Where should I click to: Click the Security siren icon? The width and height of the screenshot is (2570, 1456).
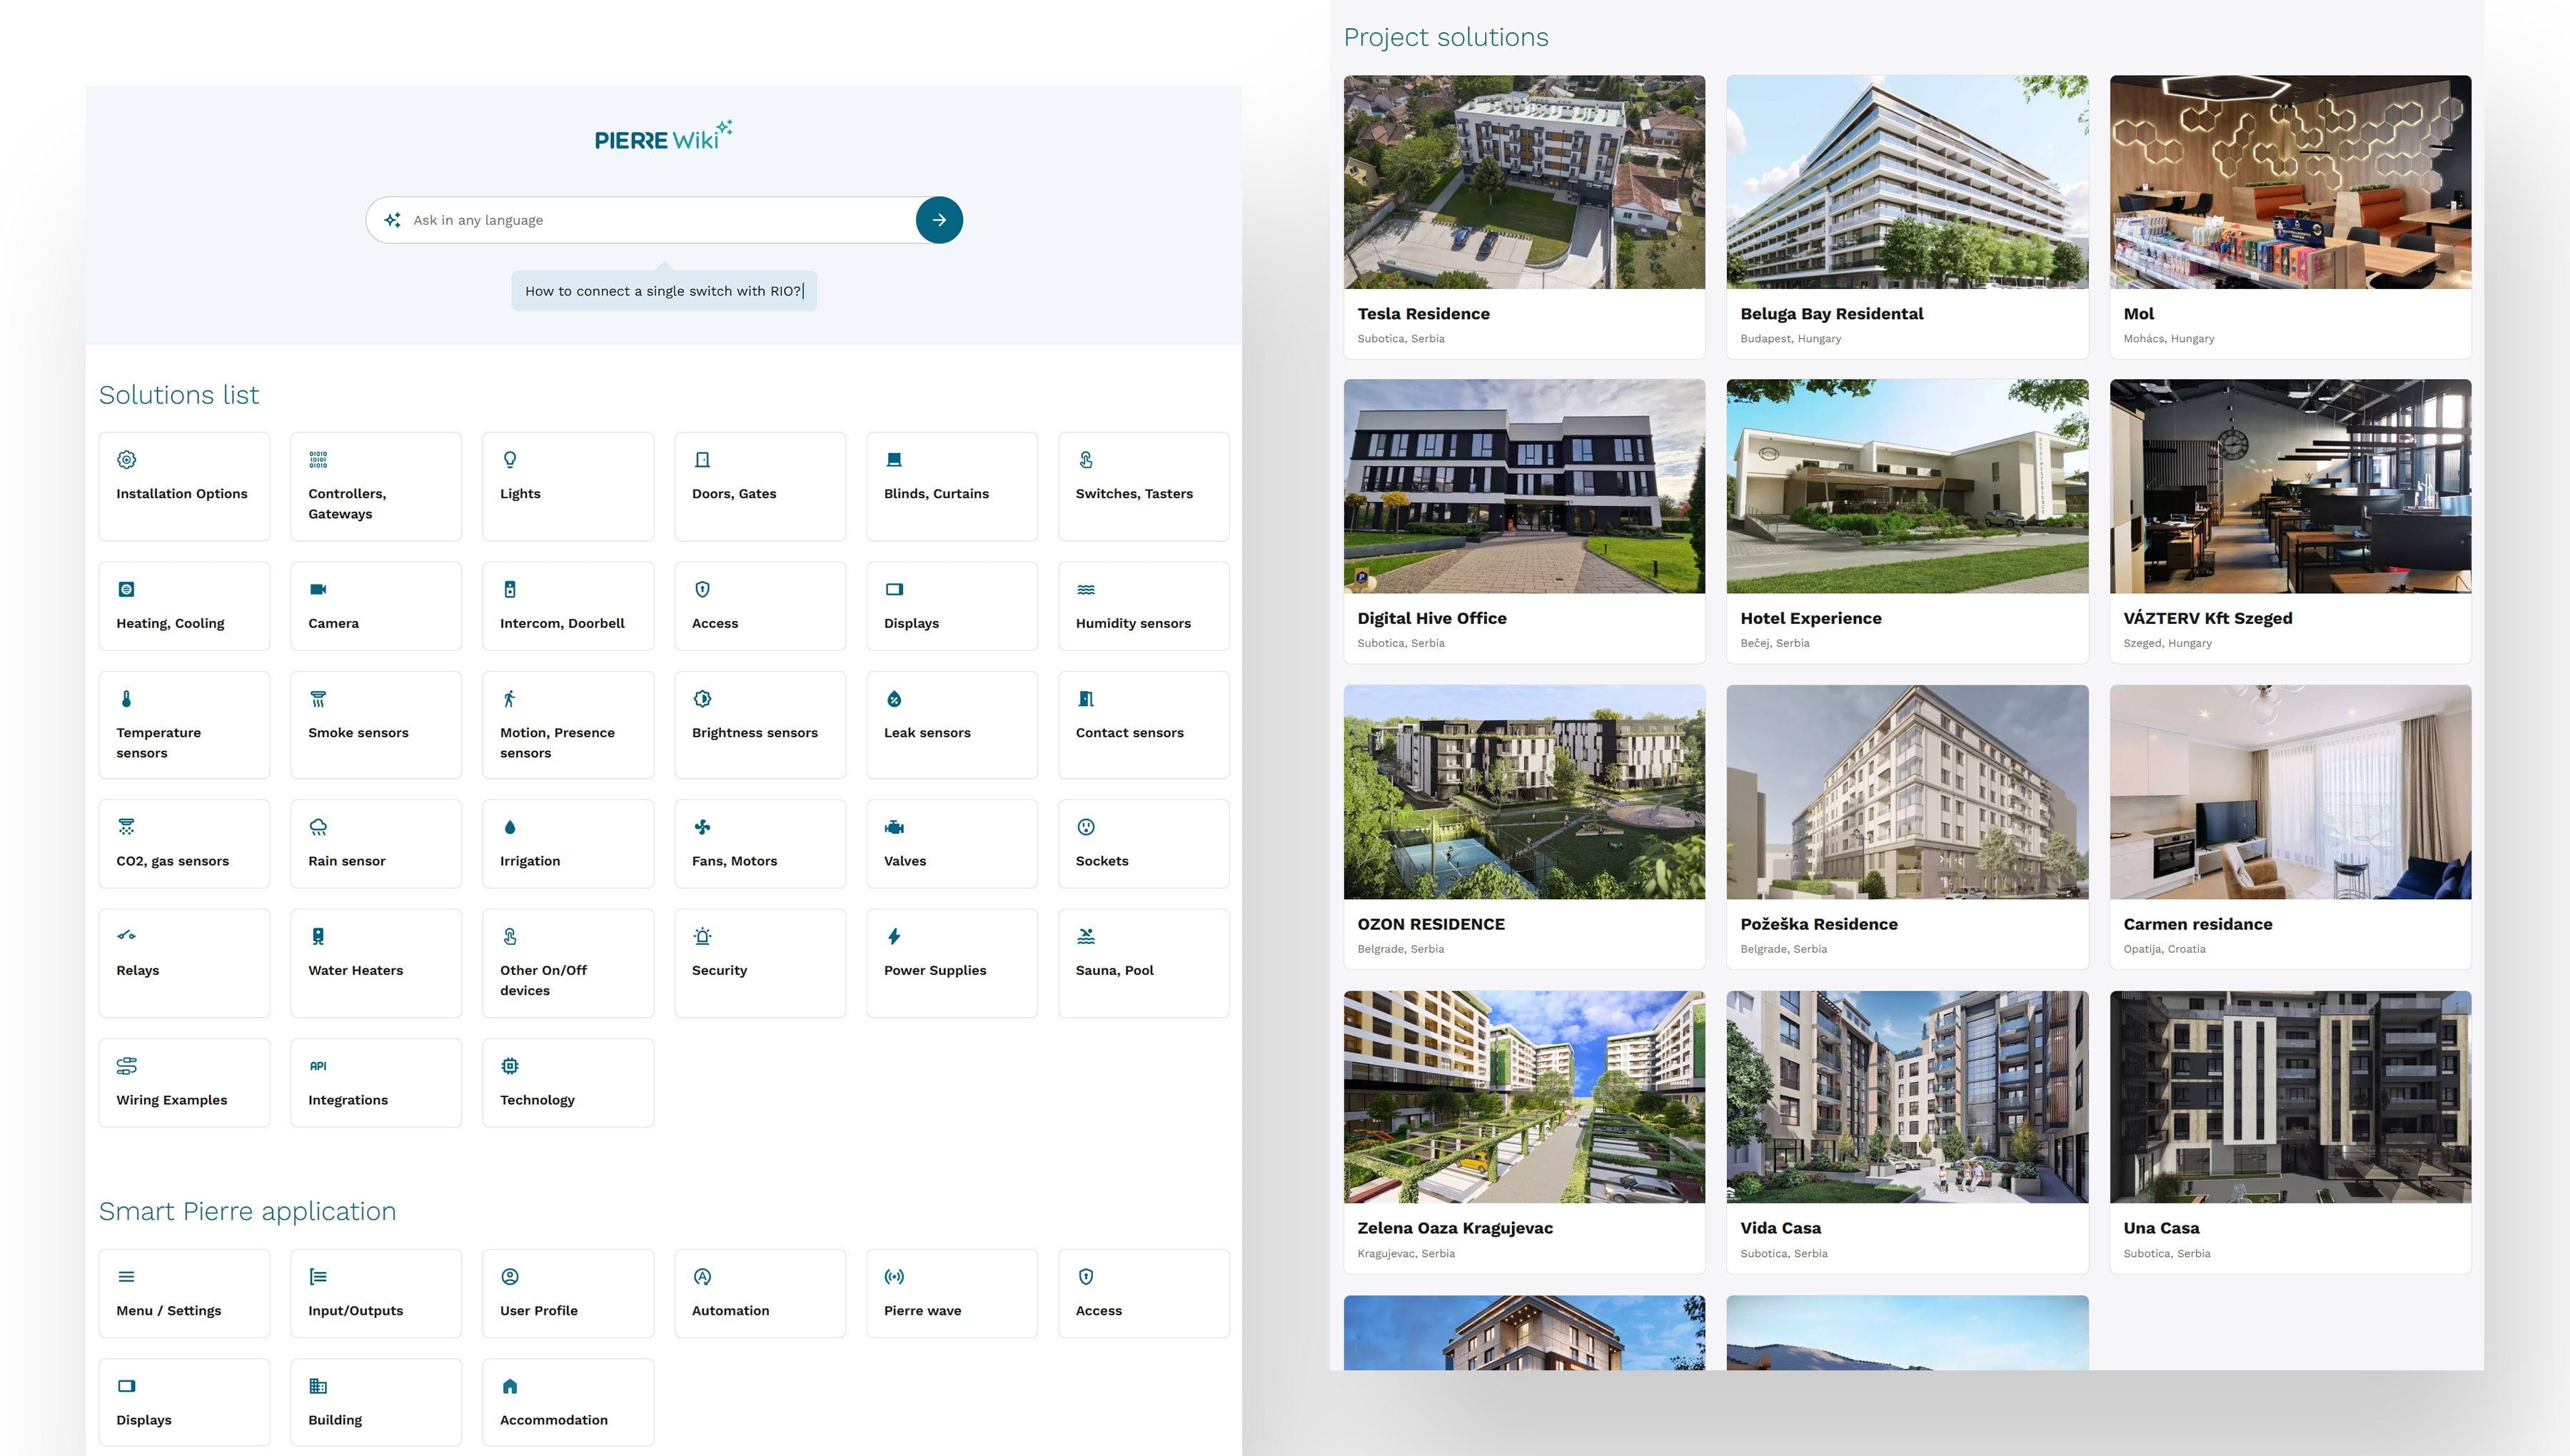pyautogui.click(x=702, y=937)
